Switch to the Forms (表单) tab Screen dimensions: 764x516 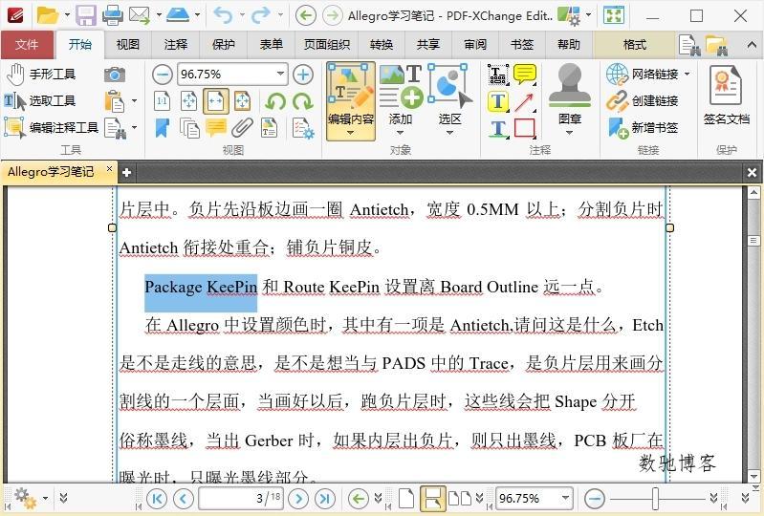pyautogui.click(x=271, y=44)
